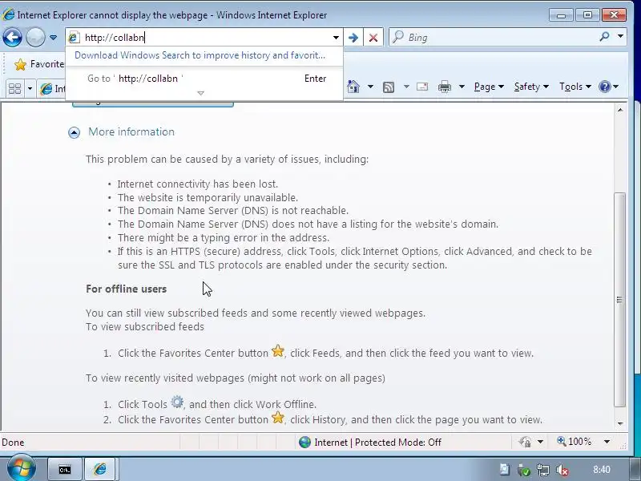
Task: Open the Page menu
Action: [489, 87]
